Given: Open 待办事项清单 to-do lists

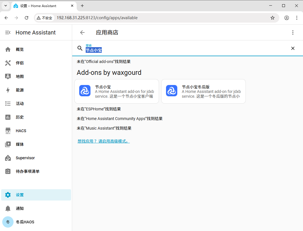Looking at the screenshot, I should (36, 171).
